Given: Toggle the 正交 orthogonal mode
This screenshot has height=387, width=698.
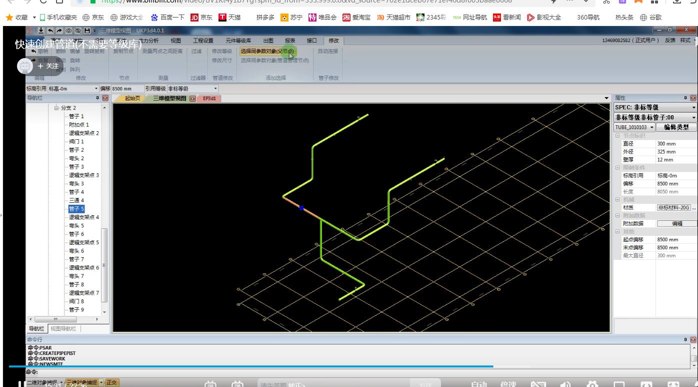Looking at the screenshot, I should (111, 382).
